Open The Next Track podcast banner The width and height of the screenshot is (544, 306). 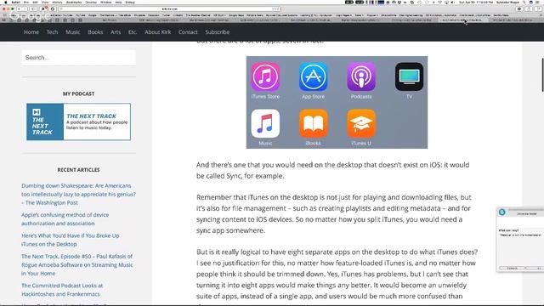tap(79, 122)
